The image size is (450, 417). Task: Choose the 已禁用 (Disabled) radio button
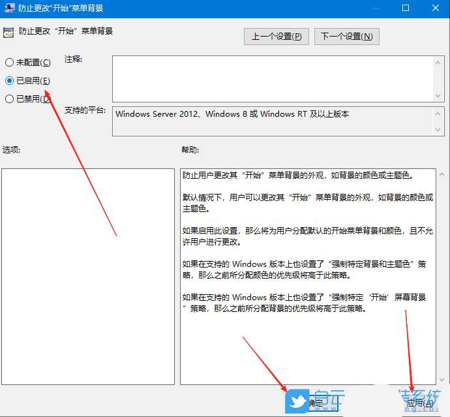coord(9,99)
